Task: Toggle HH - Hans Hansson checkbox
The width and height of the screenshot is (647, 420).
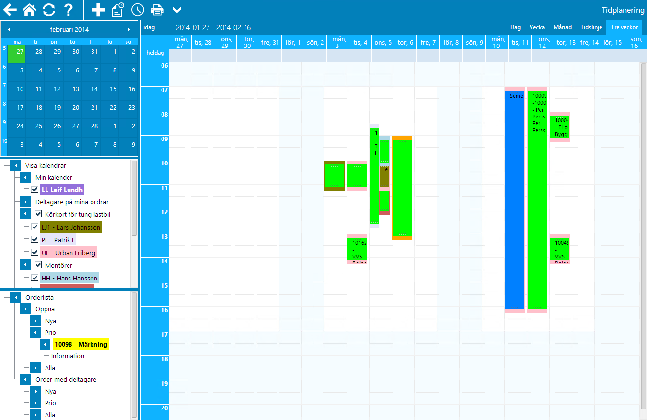Action: (35, 278)
